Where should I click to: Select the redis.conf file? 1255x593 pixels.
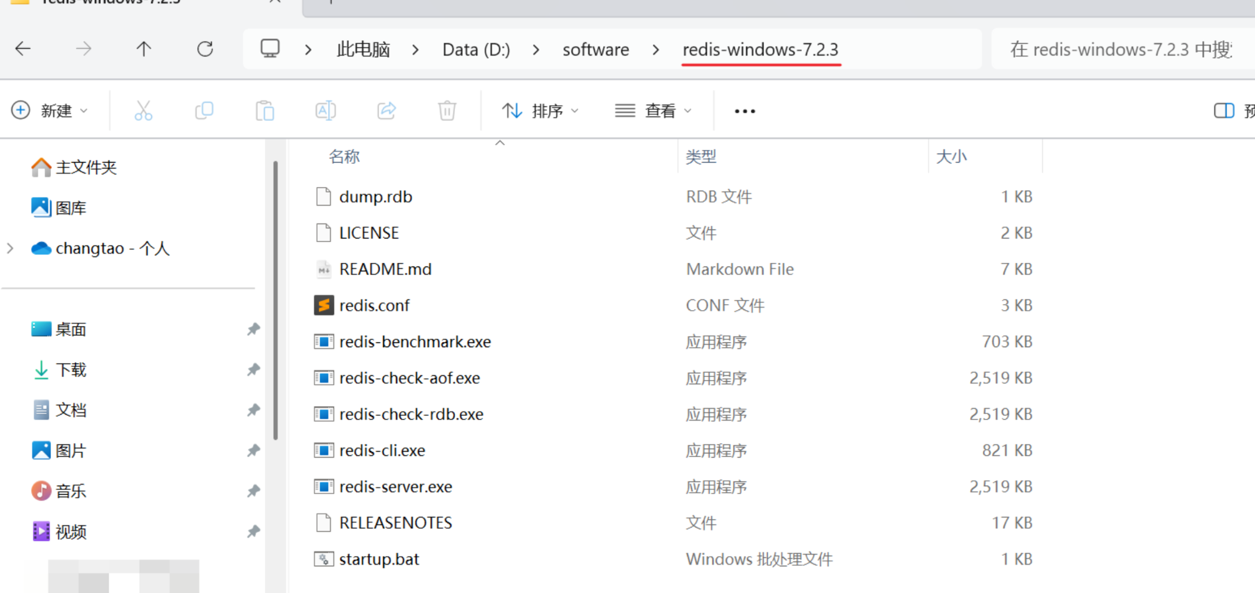coord(374,305)
